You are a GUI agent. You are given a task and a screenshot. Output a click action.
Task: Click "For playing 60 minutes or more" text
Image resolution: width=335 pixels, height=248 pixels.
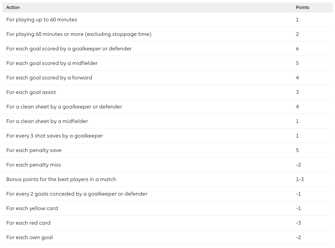point(79,34)
